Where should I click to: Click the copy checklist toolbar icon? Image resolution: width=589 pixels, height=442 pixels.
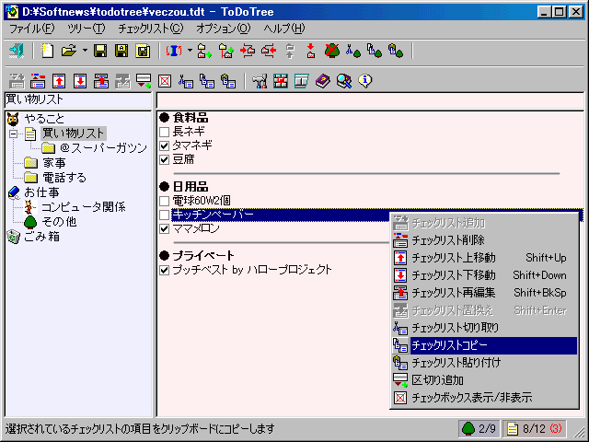(207, 81)
